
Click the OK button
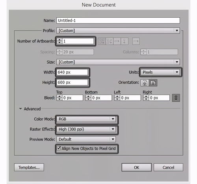pyautogui.click(x=136, y=167)
